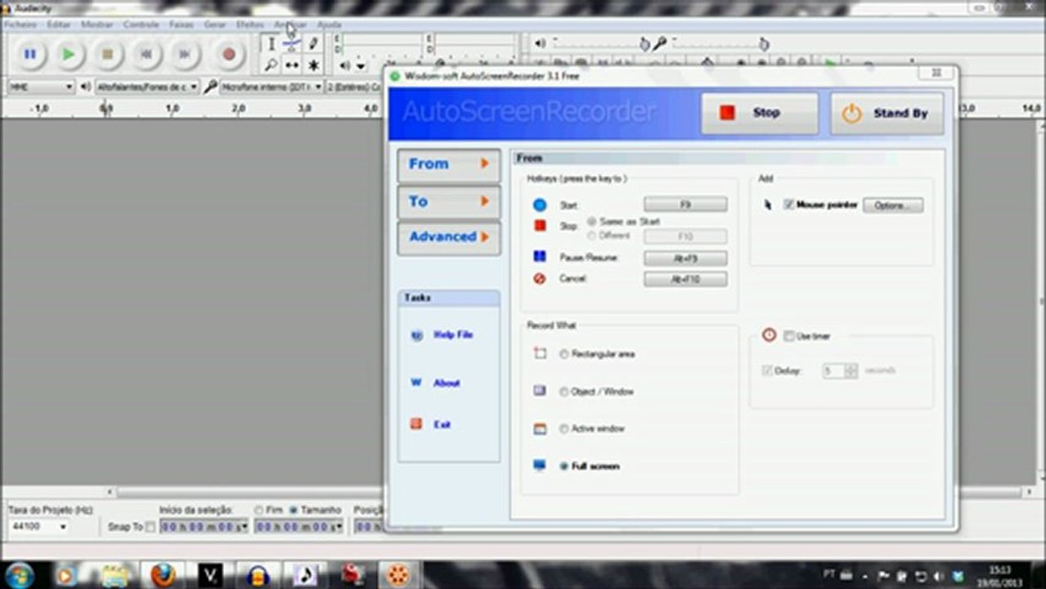
Task: Expand the From section arrow
Action: coord(484,164)
